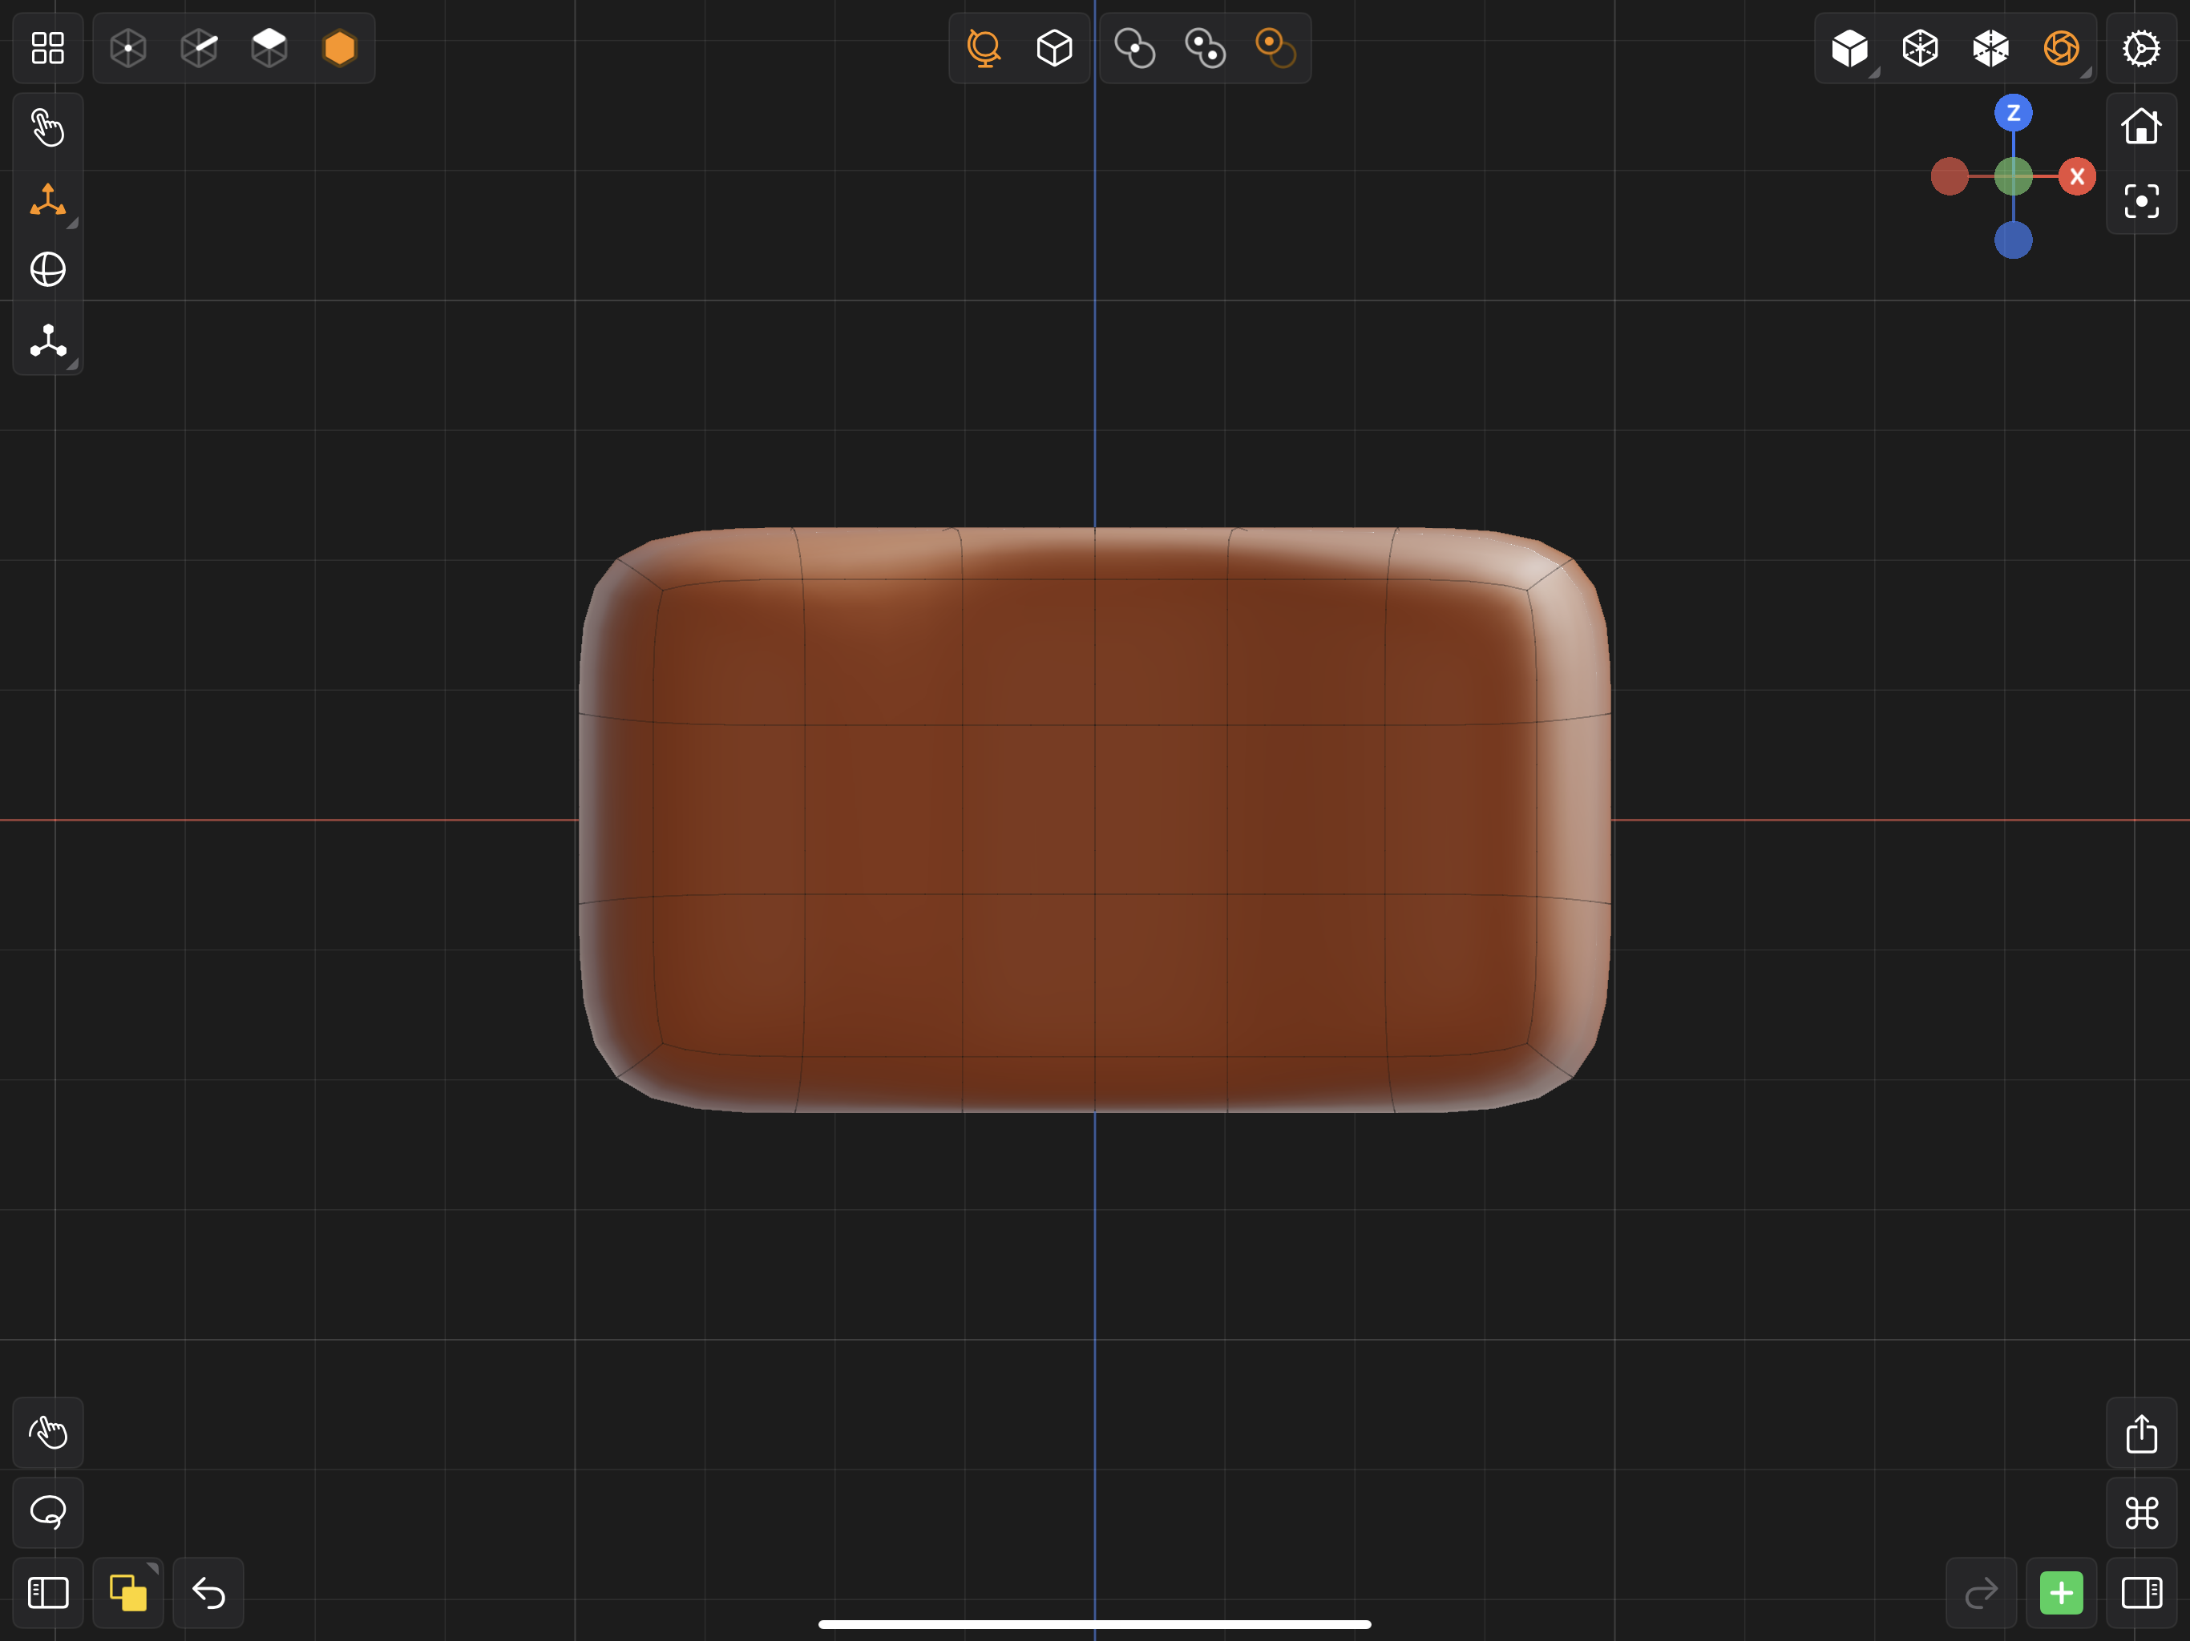Select wireframe cube display mode
Image resolution: width=2190 pixels, height=1641 pixels.
(1920, 47)
